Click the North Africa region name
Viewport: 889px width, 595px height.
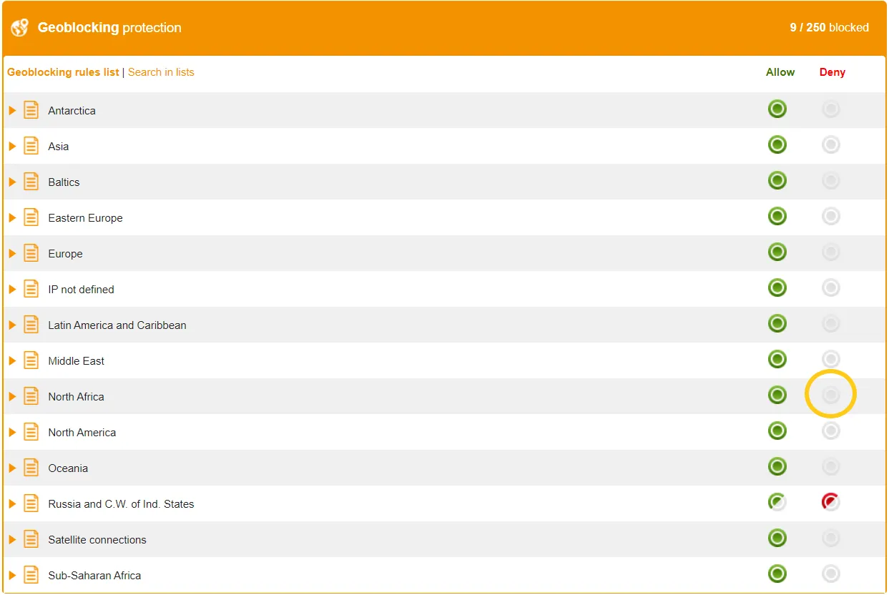pos(77,397)
